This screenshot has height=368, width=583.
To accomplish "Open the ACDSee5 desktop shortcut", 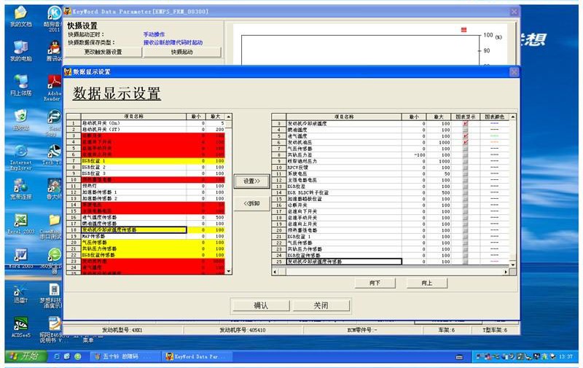I will click(20, 324).
